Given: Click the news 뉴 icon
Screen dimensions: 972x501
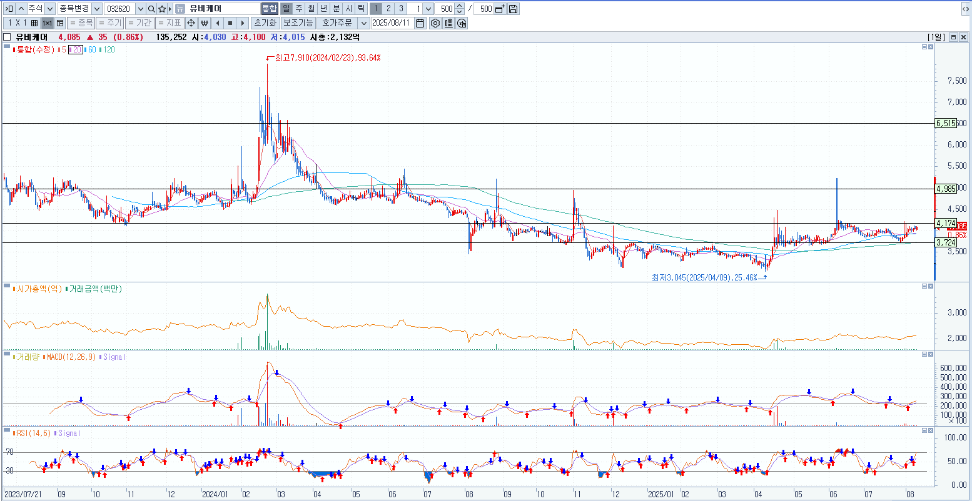Looking at the screenshot, I should click(x=180, y=9).
